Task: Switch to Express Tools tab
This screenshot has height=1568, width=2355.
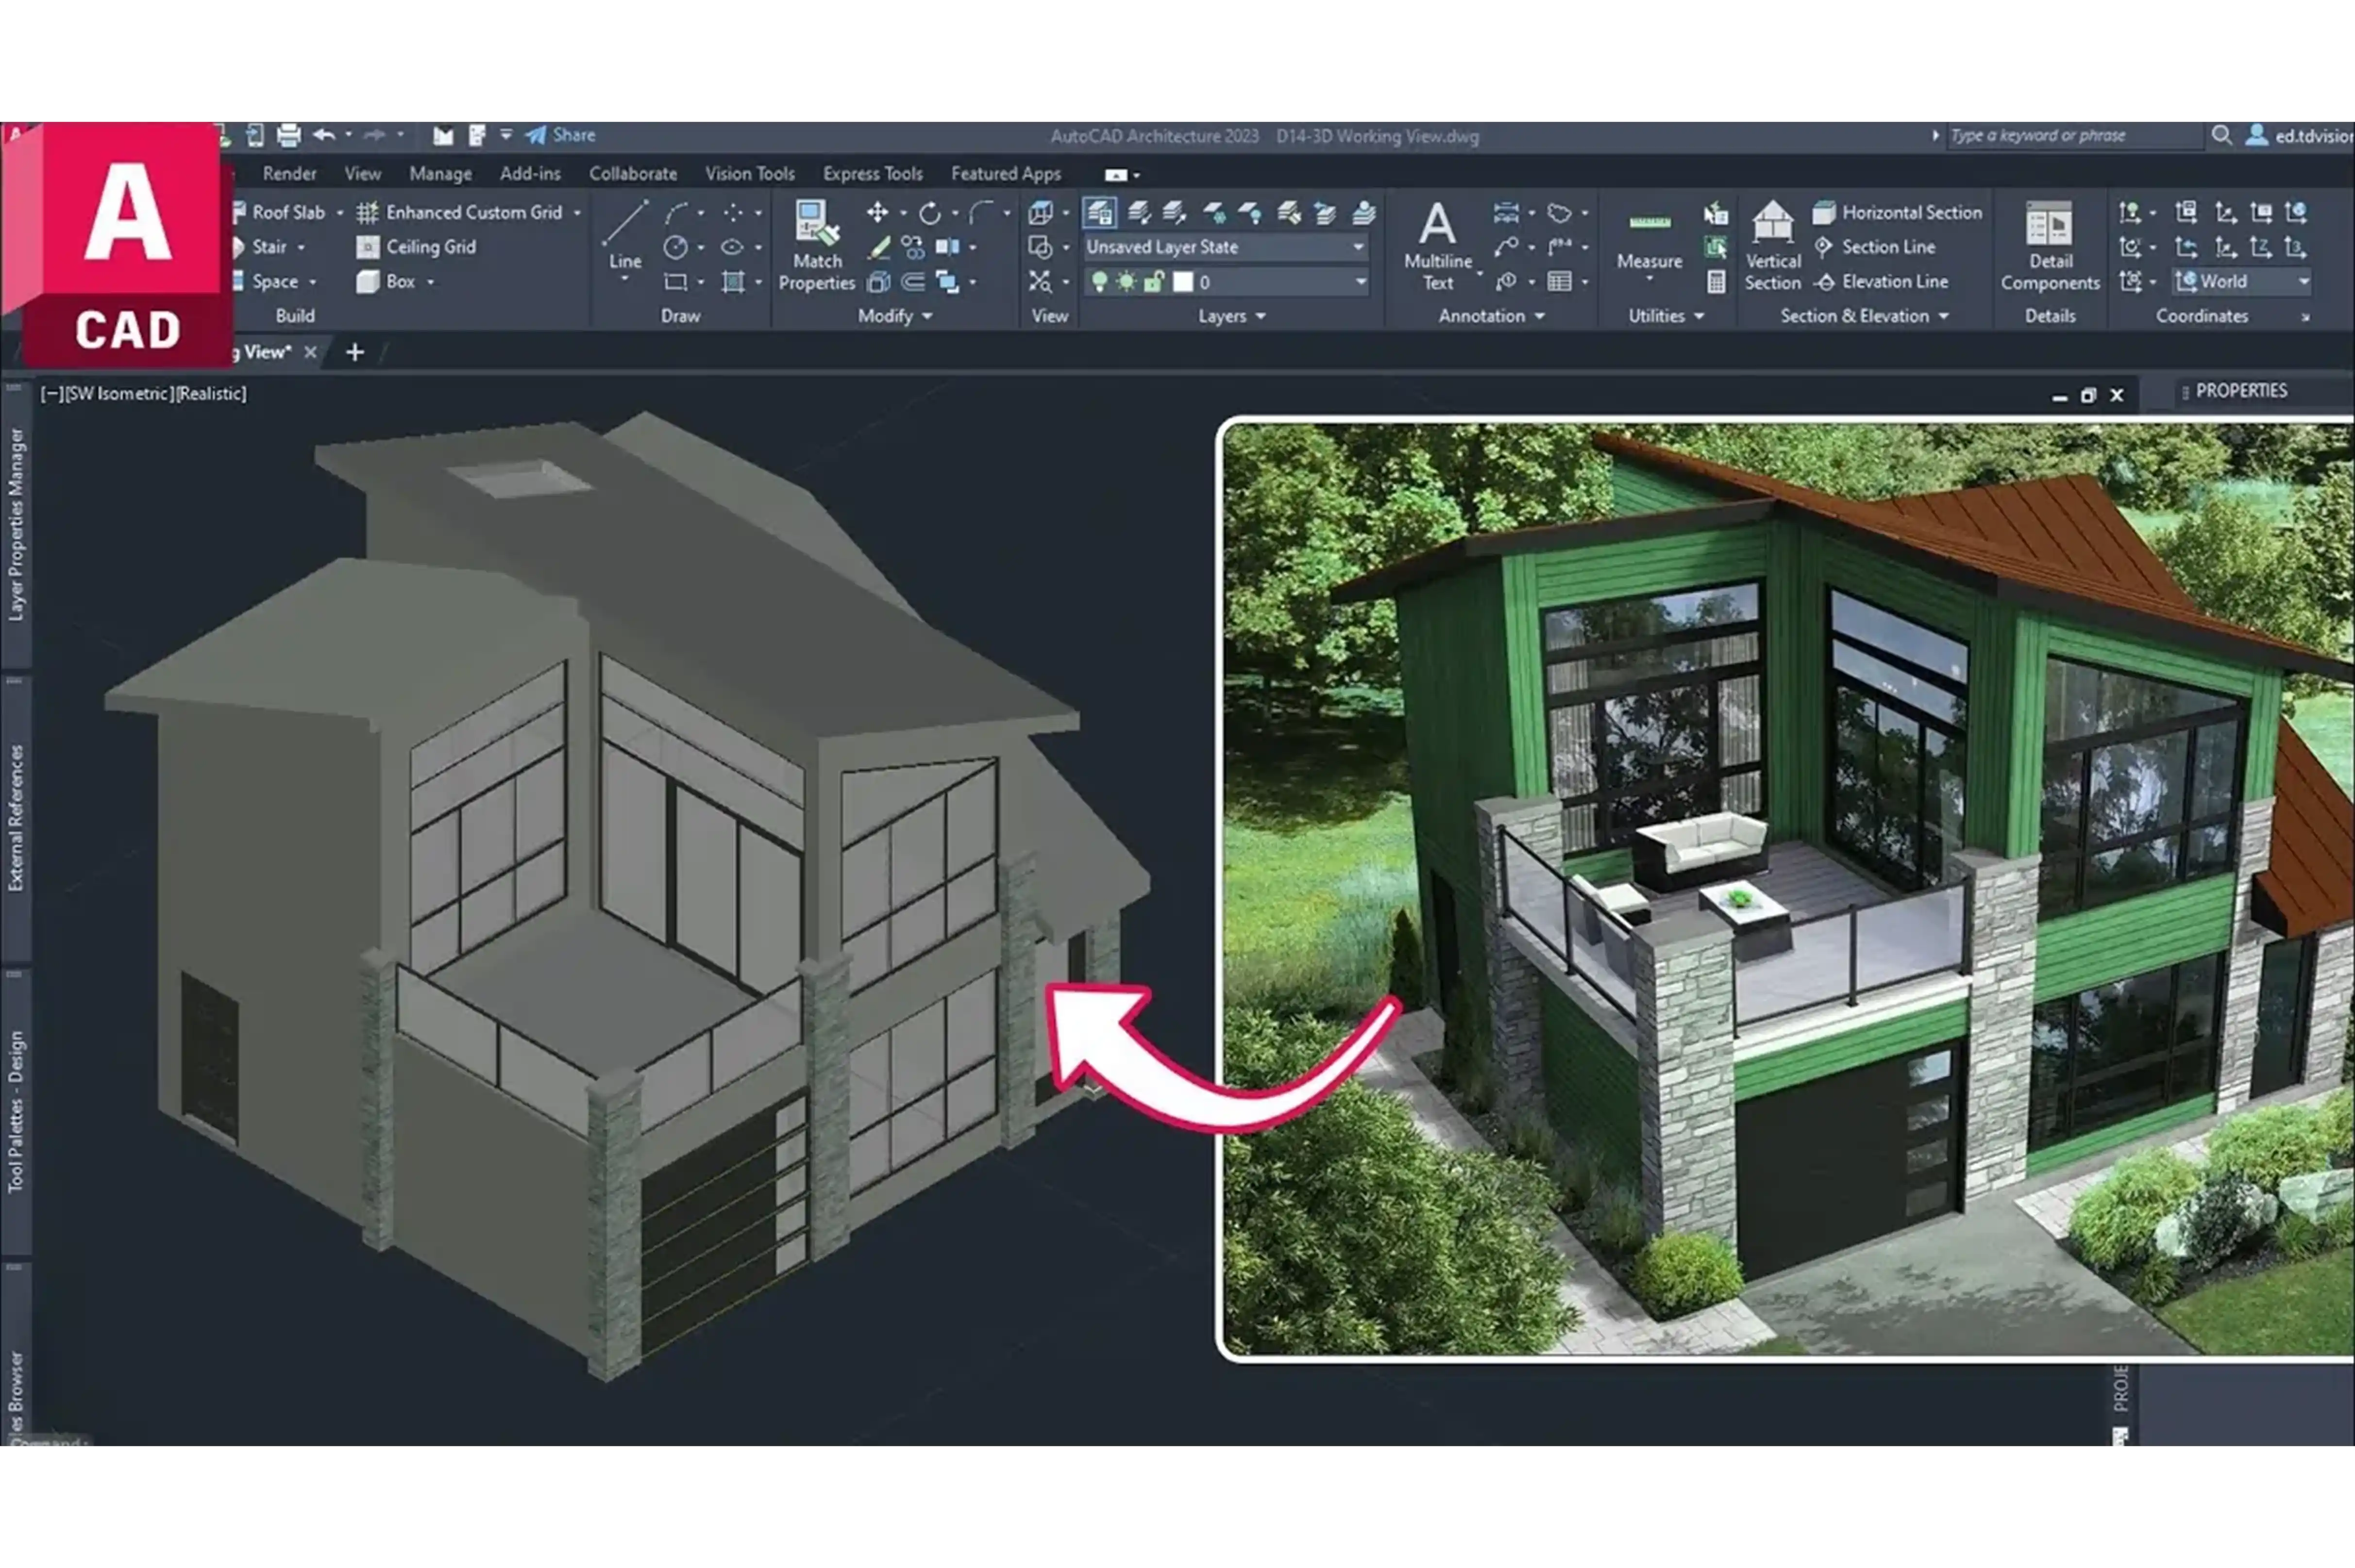Action: (873, 174)
